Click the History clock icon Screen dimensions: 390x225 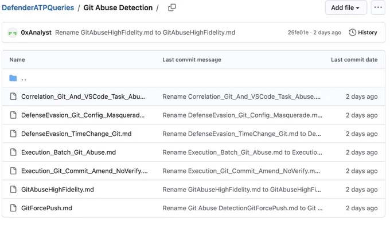[x=352, y=33]
